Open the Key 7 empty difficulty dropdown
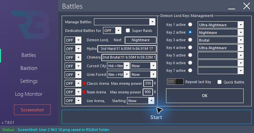Viewport: 254px width, 133px height. pyautogui.click(x=220, y=70)
